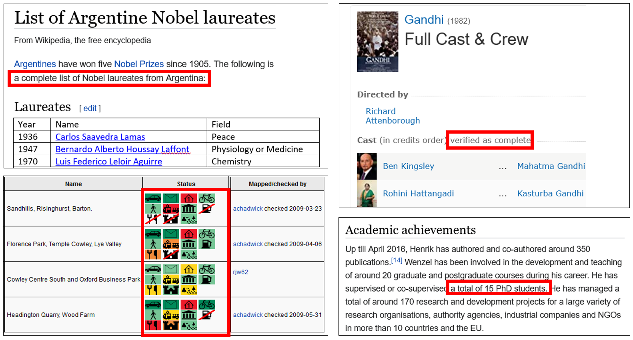The height and width of the screenshot is (340, 633).
Task: Click the yellow tram and bus icon, Cowley Centre row
Action: tap(171, 280)
